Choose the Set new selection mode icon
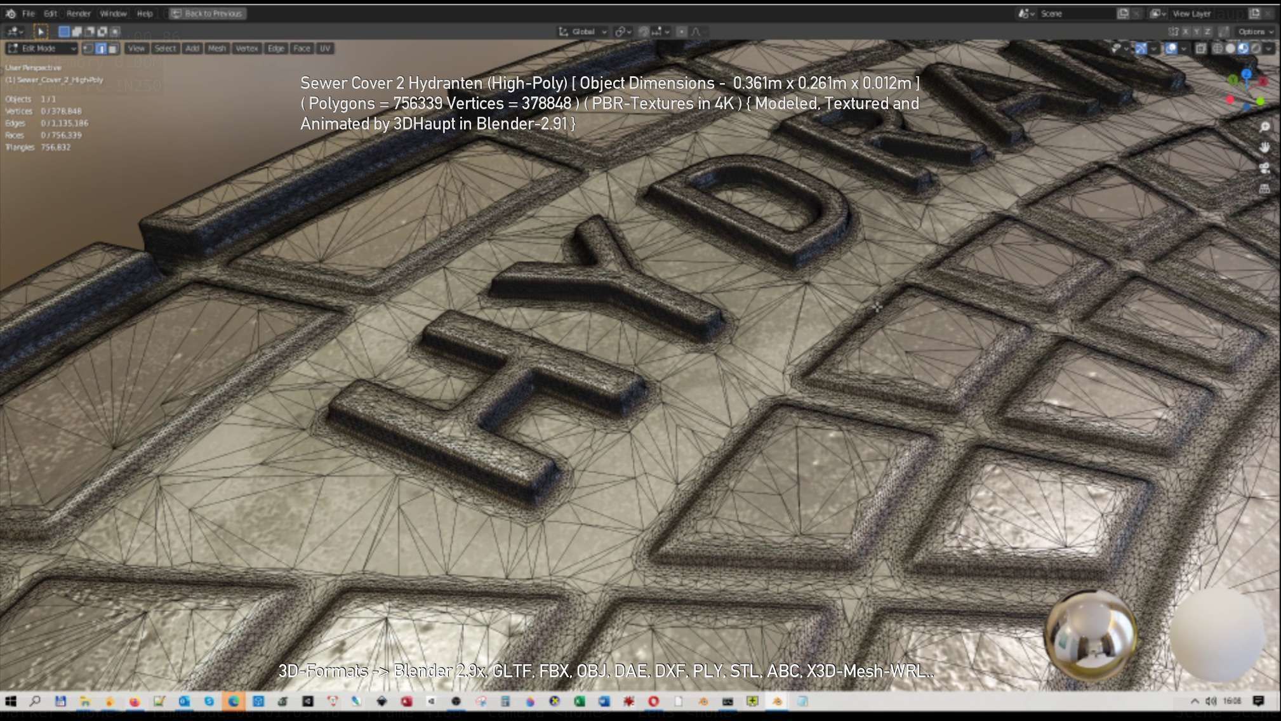The width and height of the screenshot is (1281, 721). [64, 31]
